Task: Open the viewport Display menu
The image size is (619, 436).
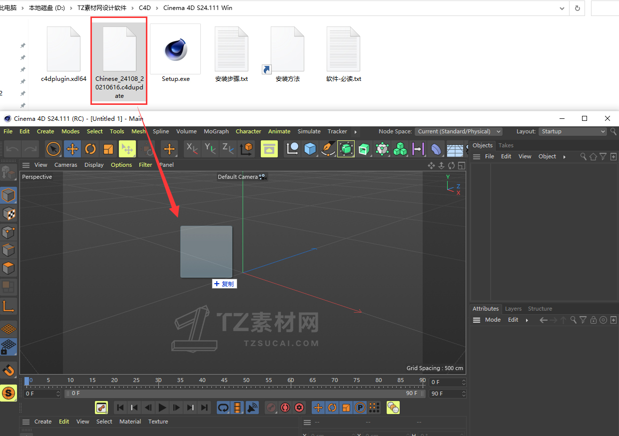Action: coord(94,165)
